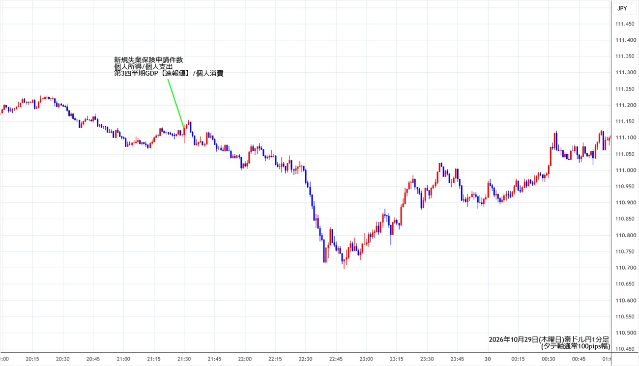Click the 110.950 price axis label
Screen dimensions: 639x366
point(624,187)
